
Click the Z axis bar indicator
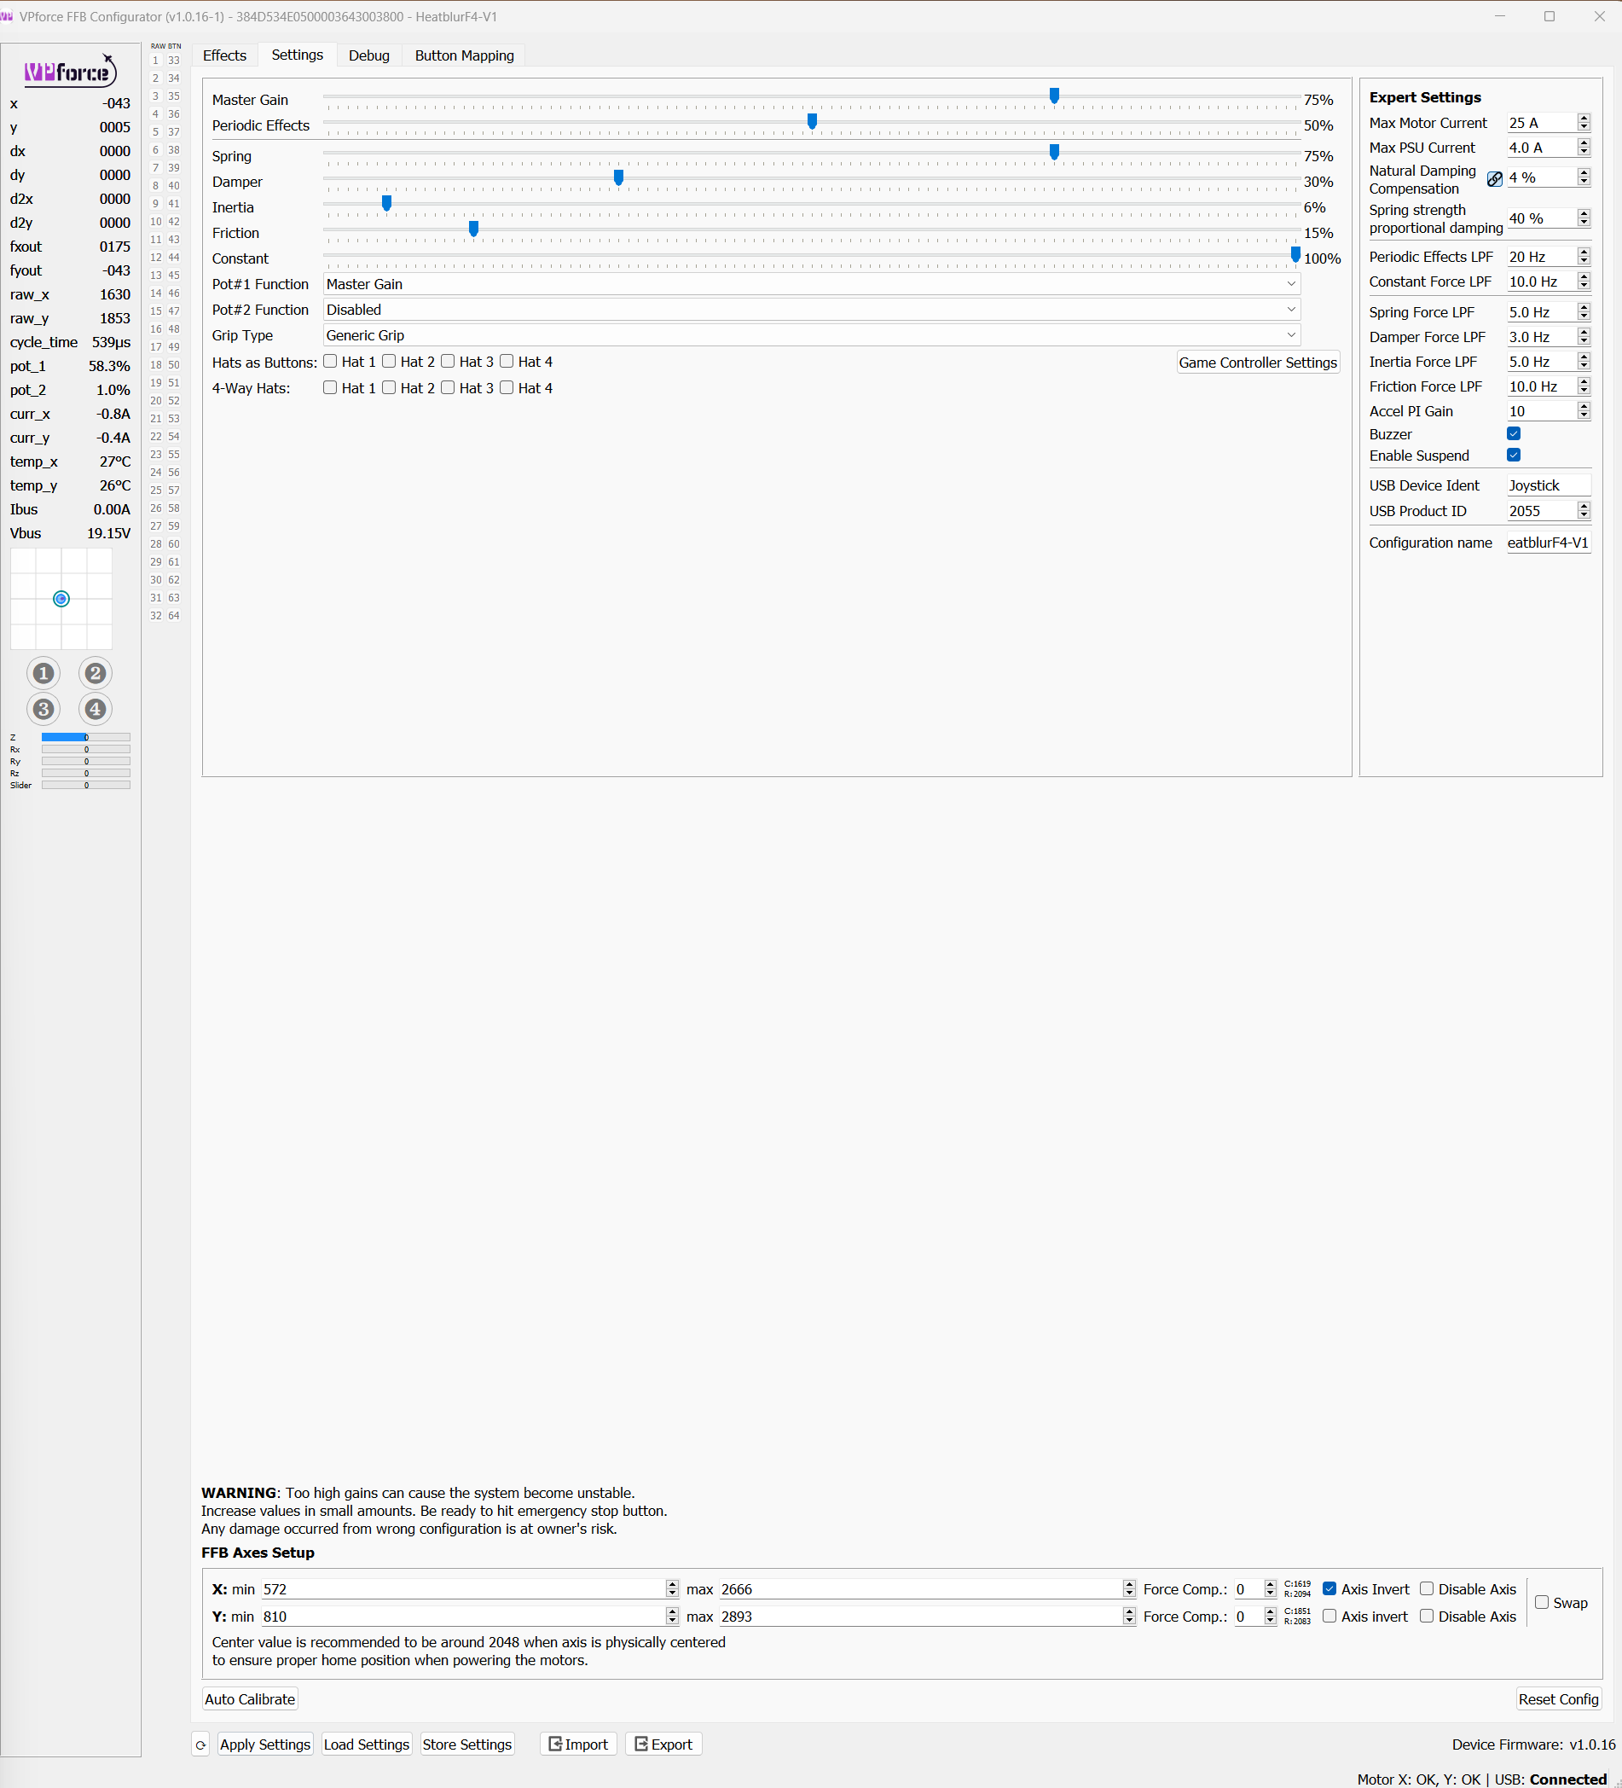click(x=86, y=737)
